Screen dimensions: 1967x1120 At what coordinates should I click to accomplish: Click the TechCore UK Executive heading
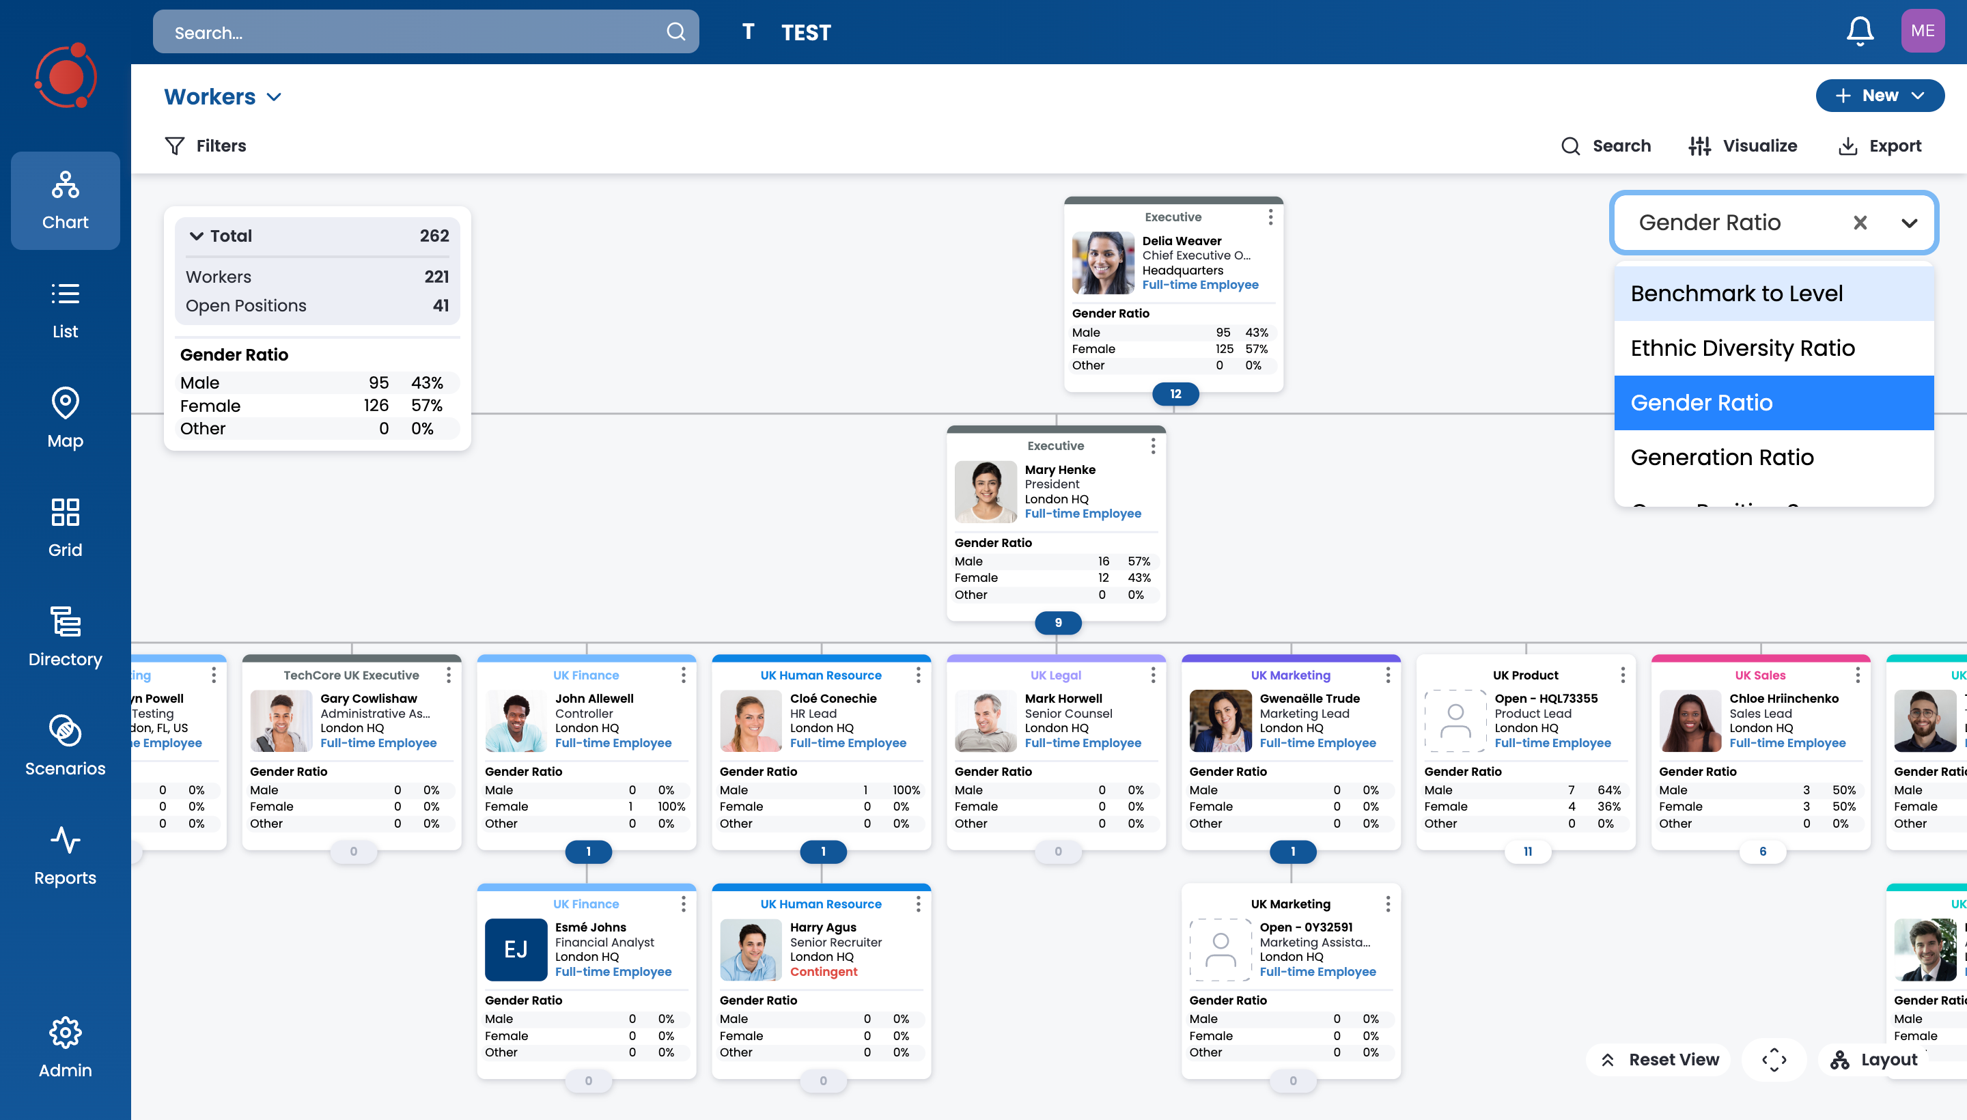351,675
